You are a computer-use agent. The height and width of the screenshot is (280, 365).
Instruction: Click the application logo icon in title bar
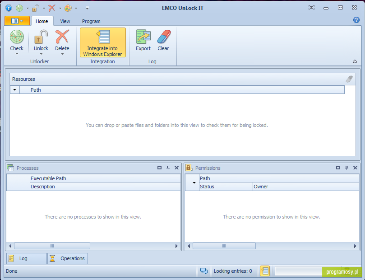(9, 8)
